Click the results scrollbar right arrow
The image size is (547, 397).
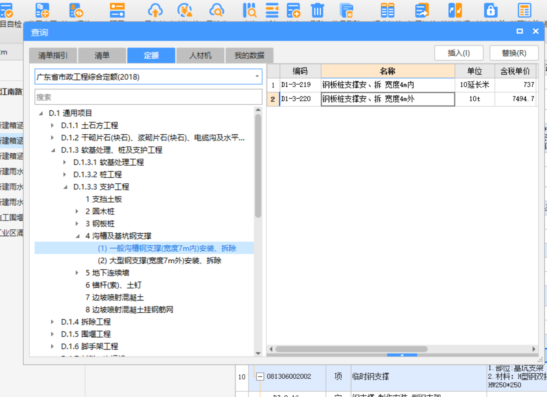534,349
